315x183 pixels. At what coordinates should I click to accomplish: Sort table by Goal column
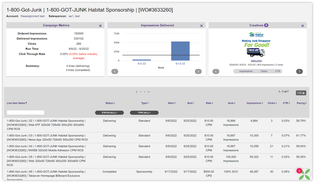click(232, 103)
